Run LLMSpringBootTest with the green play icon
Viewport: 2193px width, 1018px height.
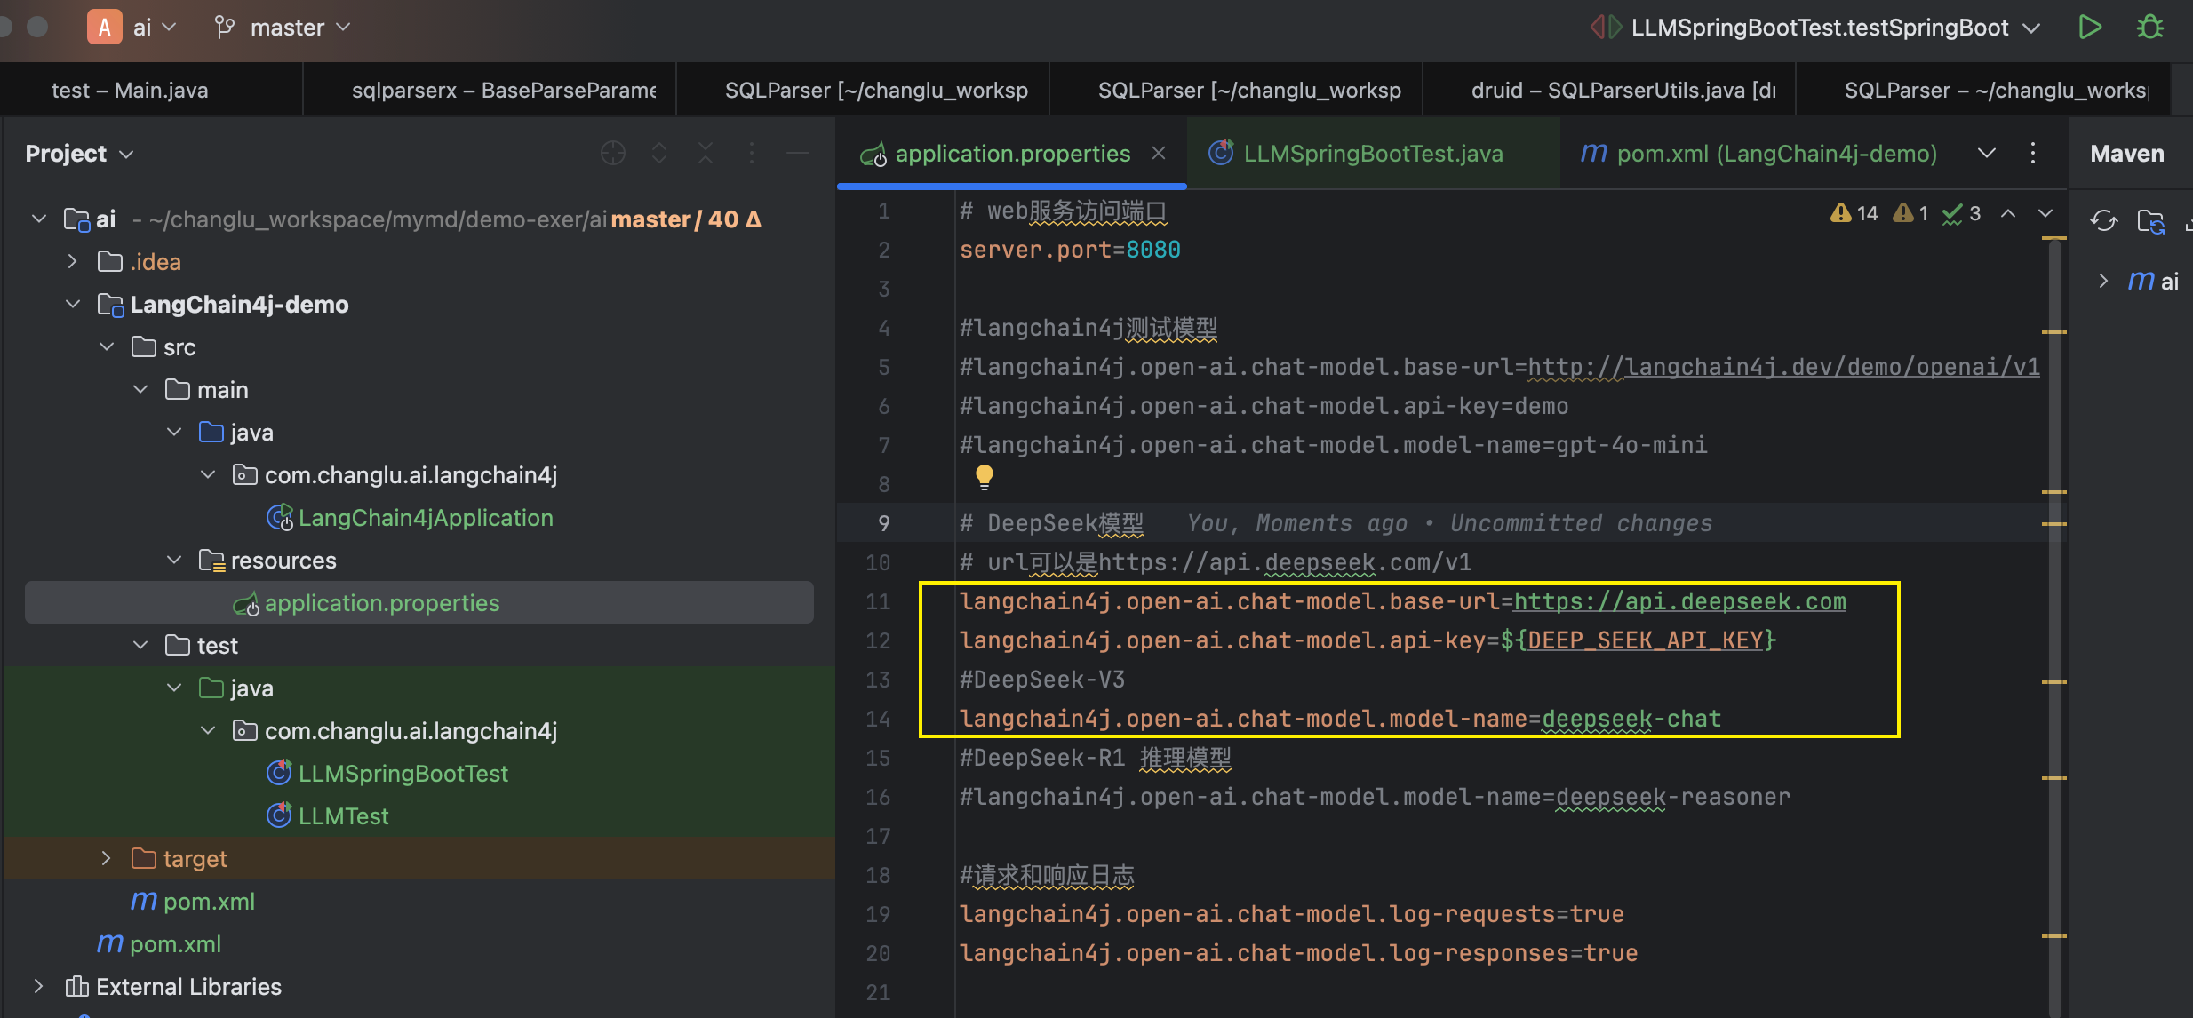2090,28
